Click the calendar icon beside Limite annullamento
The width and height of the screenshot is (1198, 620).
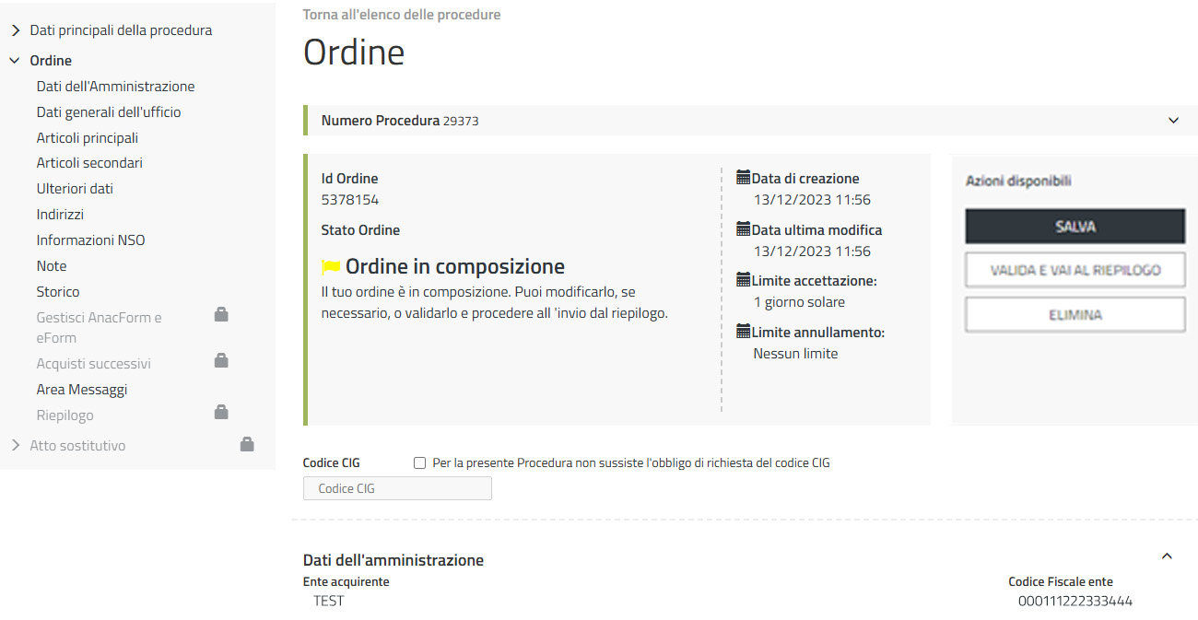coord(744,332)
